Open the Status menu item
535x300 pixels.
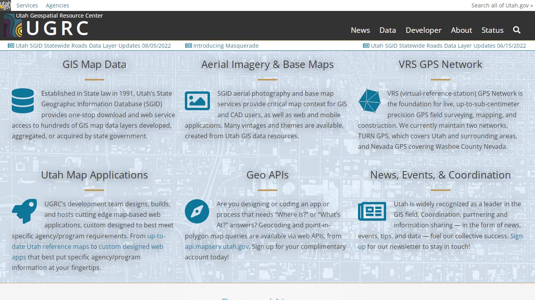pos(492,30)
